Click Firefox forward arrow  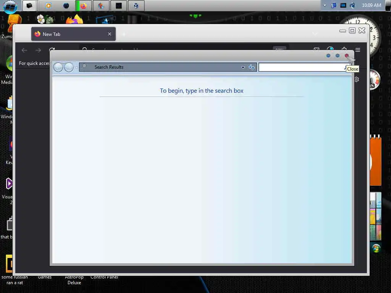(x=38, y=50)
